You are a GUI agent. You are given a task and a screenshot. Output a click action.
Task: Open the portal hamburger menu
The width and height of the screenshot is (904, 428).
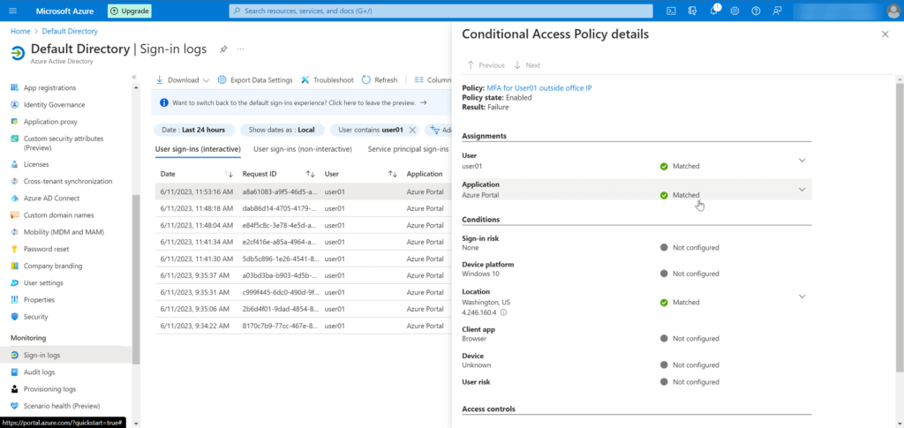[12, 11]
